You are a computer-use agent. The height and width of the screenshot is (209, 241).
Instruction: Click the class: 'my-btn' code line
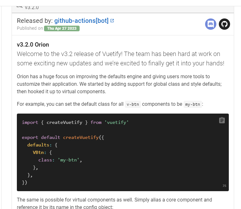point(60,160)
